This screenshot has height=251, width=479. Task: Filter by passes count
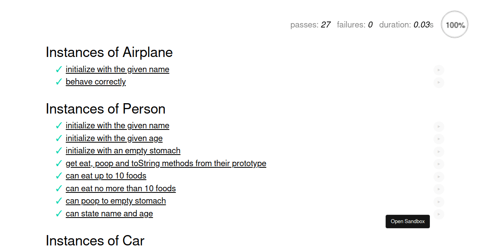pyautogui.click(x=311, y=25)
